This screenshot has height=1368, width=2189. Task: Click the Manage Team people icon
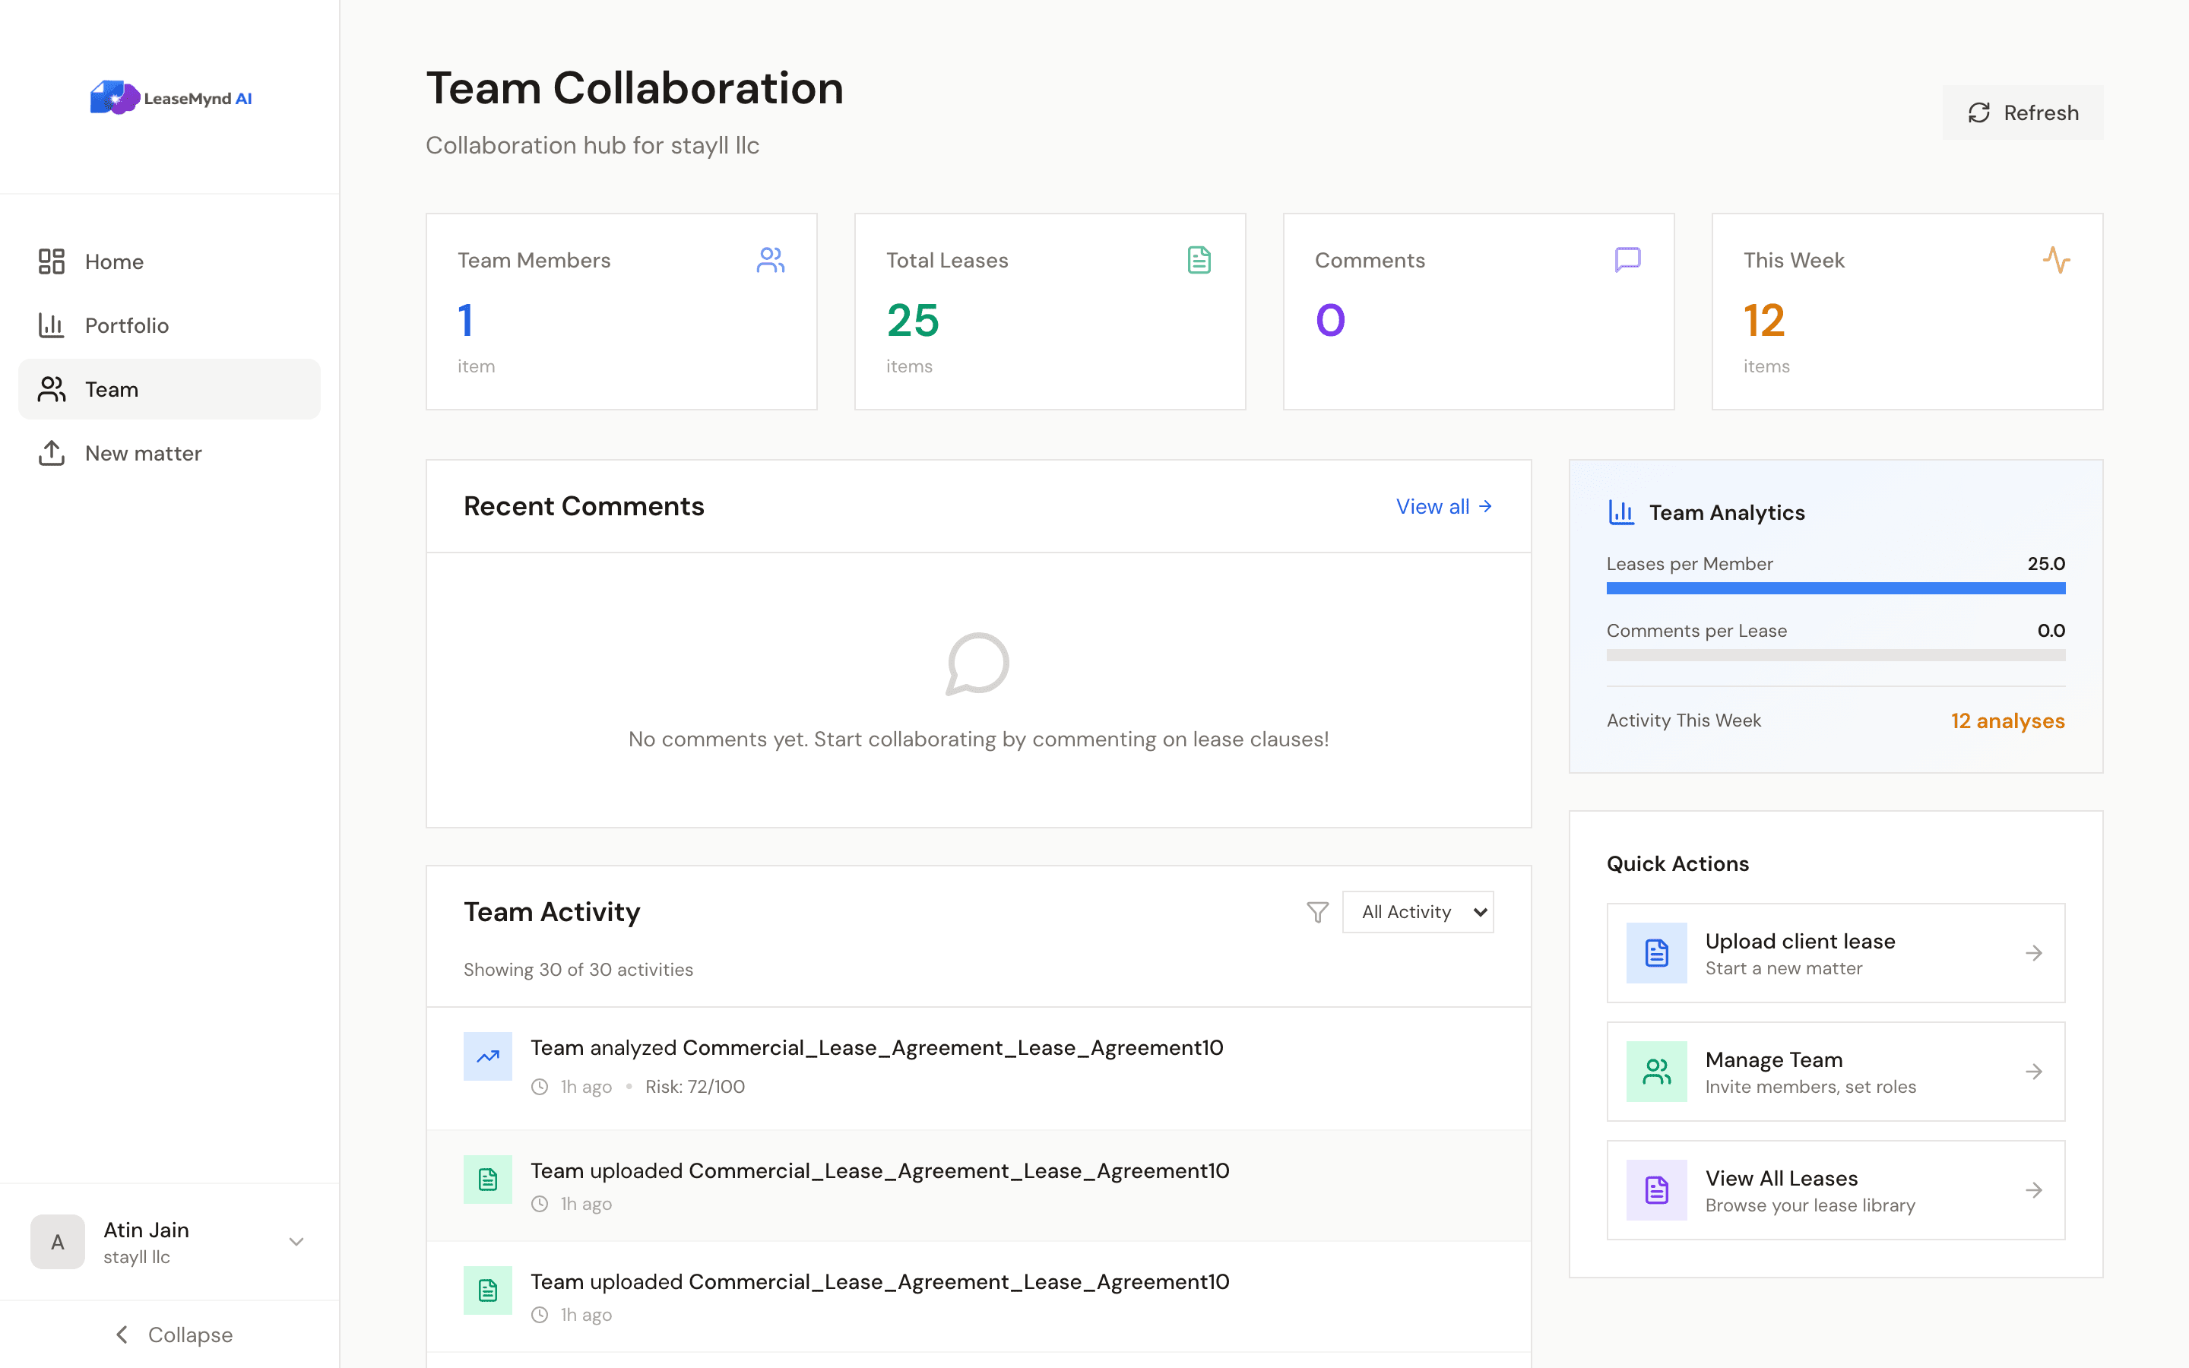click(1657, 1072)
